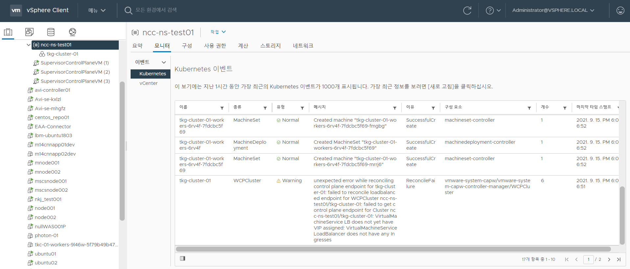Image resolution: width=630 pixels, height=269 pixels.
Task: Open filter for the 메시지 column
Action: pos(395,108)
